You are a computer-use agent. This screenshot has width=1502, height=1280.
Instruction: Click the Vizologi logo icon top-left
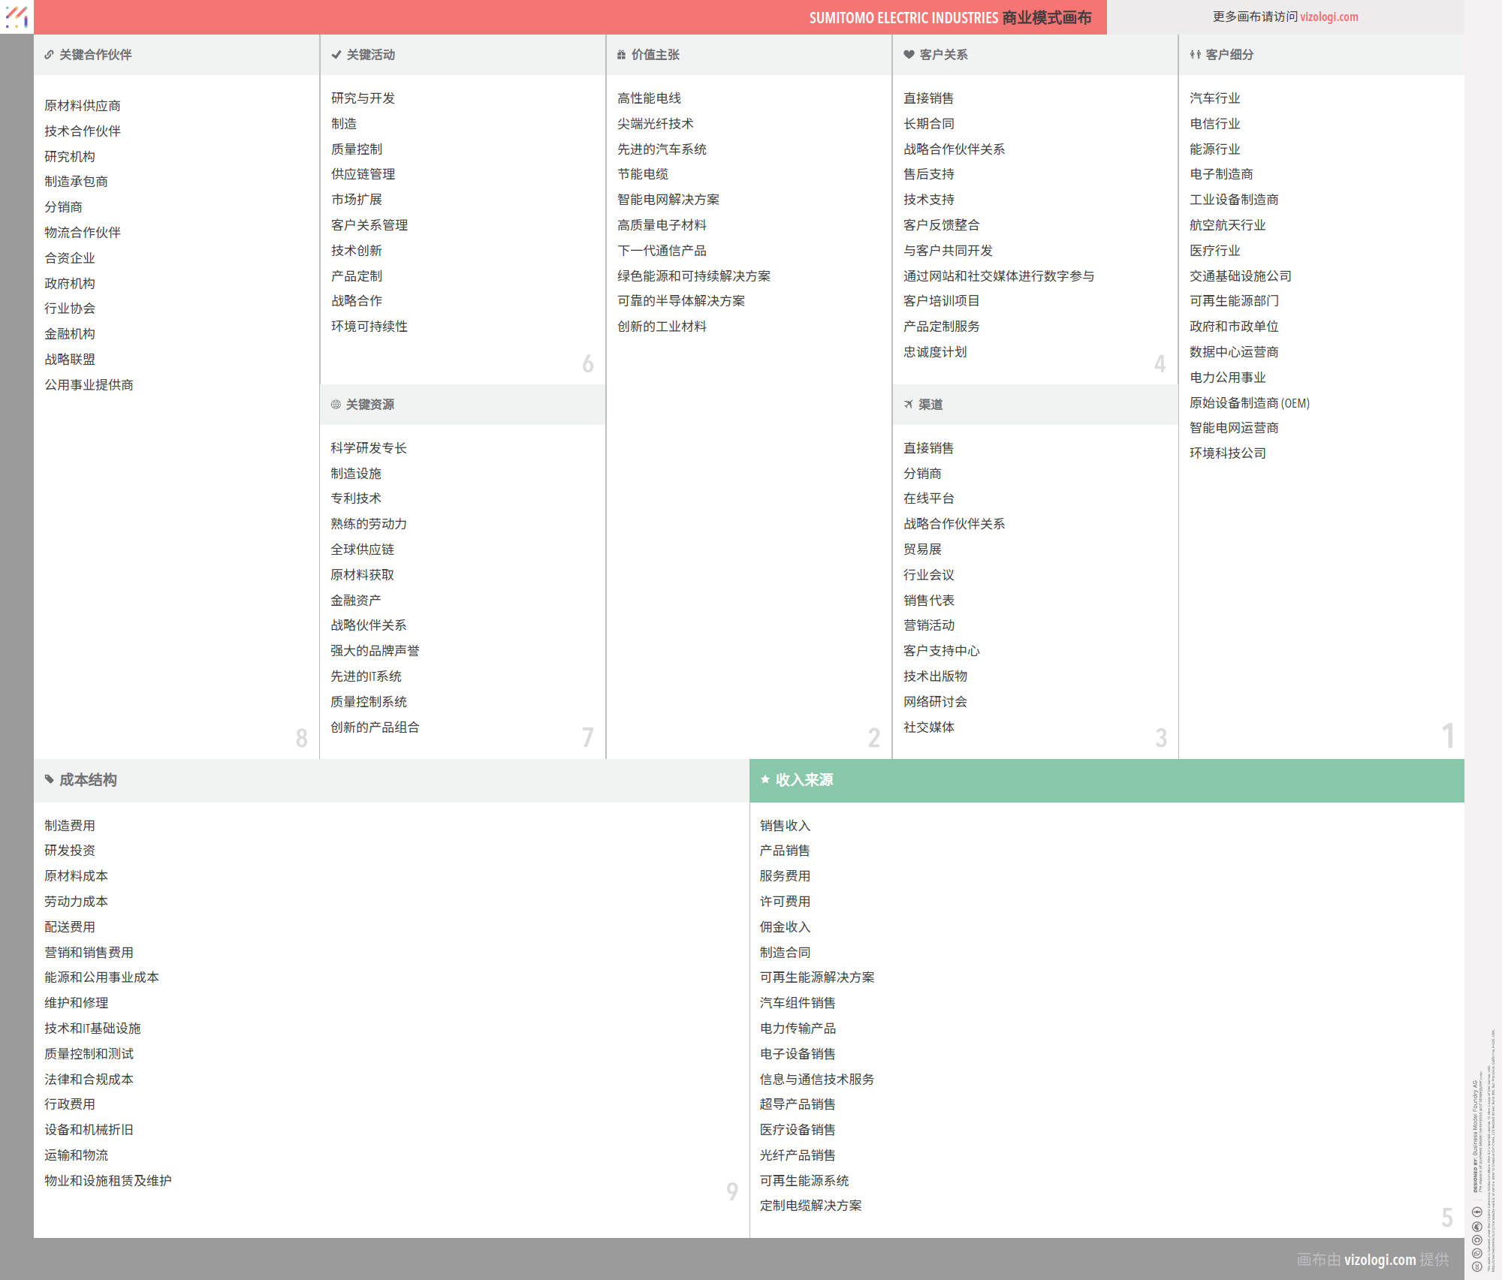pyautogui.click(x=16, y=17)
